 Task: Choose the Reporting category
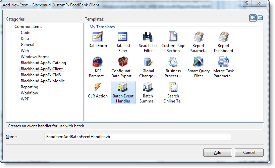29,87
